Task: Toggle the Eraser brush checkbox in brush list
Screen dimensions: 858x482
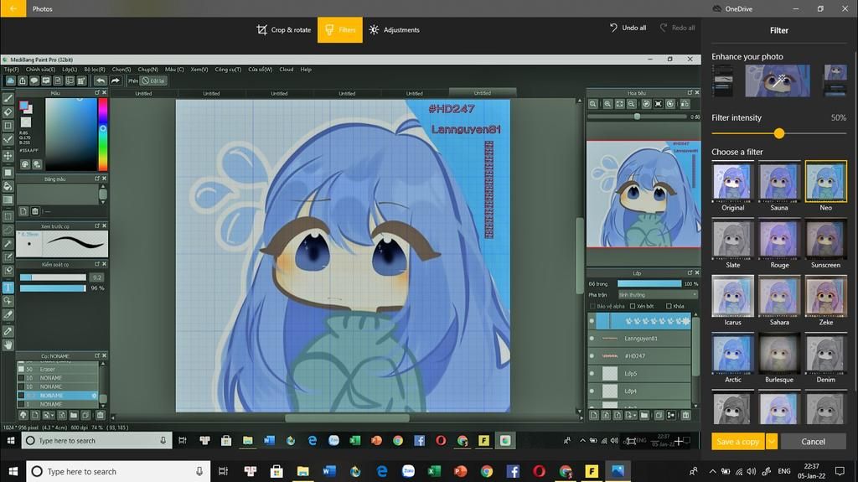Action: point(21,369)
